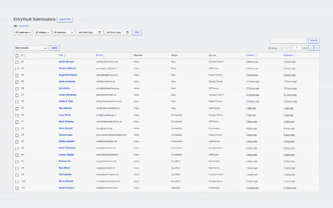Open the Ravi Menon submission link
333x208 pixels.
pyautogui.click(x=65, y=108)
